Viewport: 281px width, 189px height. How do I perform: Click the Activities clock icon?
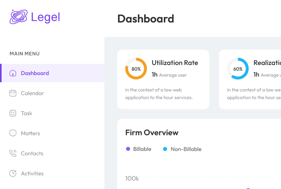pos(13,173)
